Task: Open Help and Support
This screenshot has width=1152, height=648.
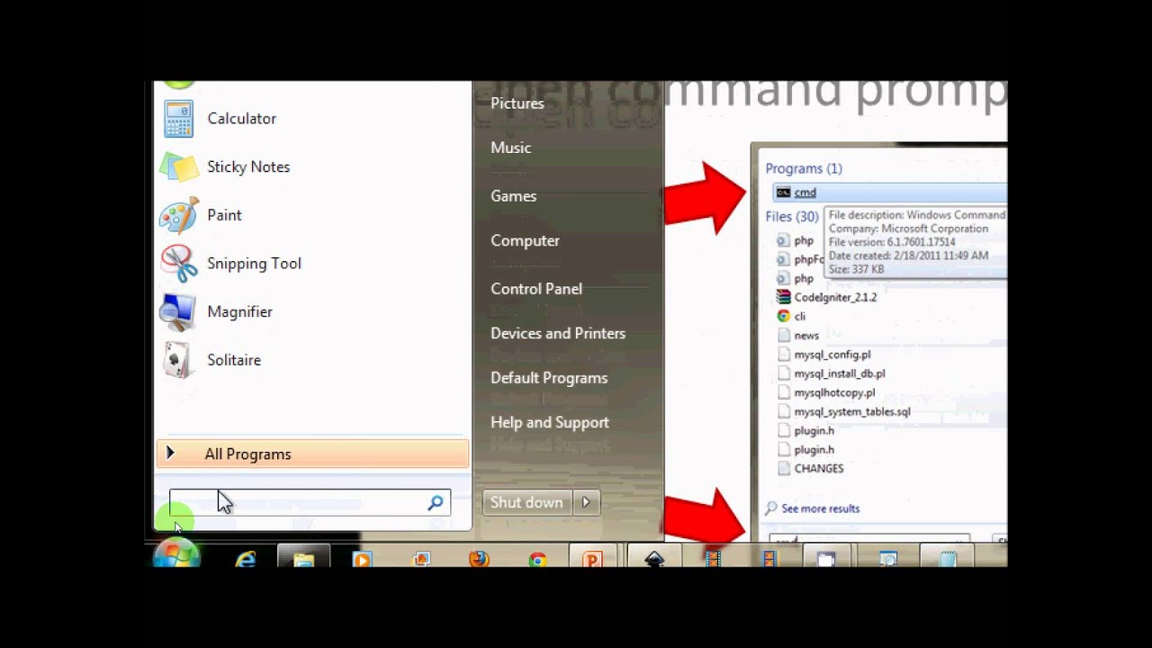Action: pos(549,422)
